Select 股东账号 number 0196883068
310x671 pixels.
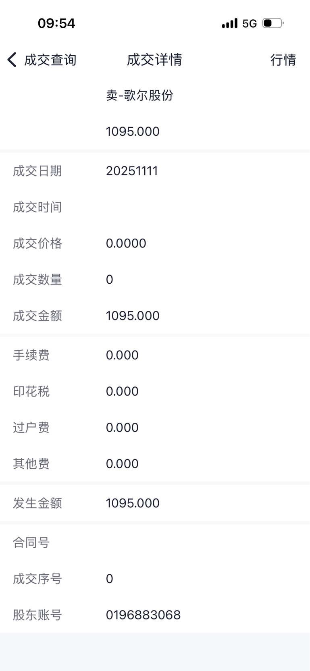[x=143, y=615]
